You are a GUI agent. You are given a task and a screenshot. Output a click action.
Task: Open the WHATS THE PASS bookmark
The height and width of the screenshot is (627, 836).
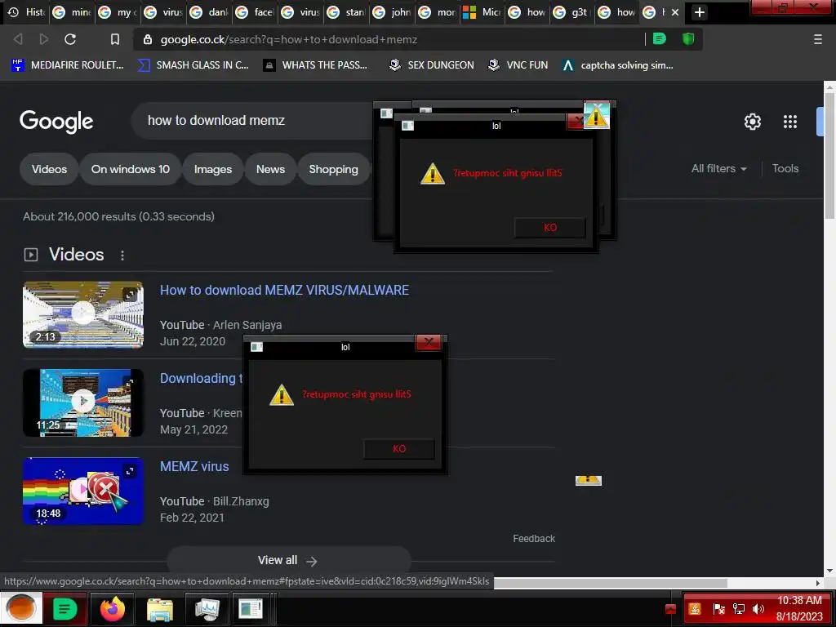[316, 65]
